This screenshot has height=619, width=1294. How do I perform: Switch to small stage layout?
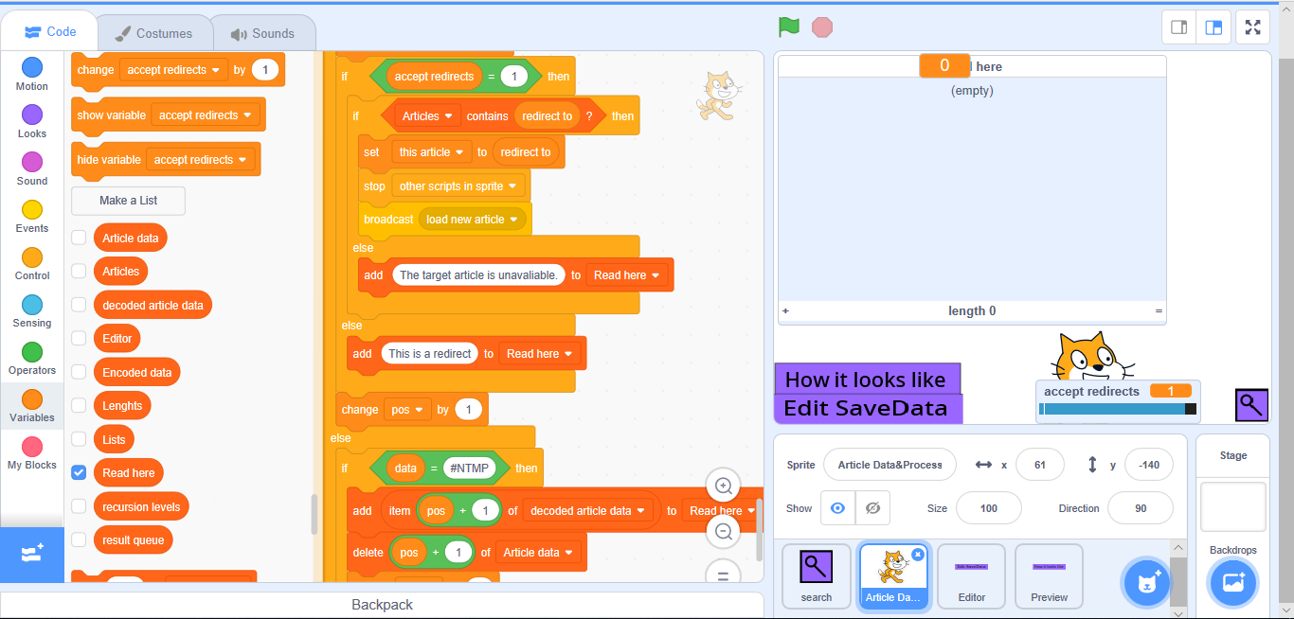(1179, 27)
